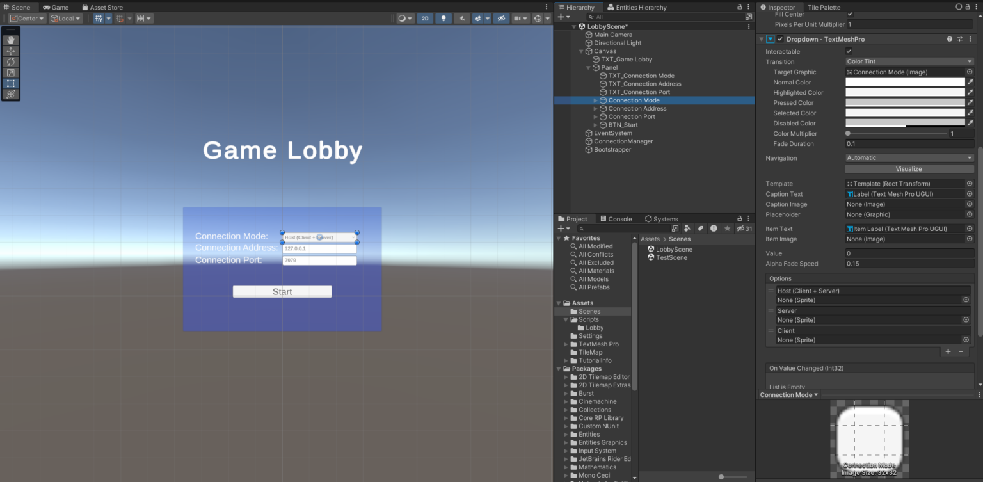Select the Move tool
The height and width of the screenshot is (482, 983).
pyautogui.click(x=11, y=51)
